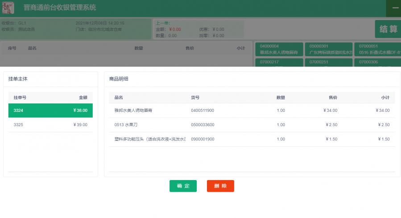The image size is (401, 218).
Task: Click the 小计 column header in item details
Action: [x=385, y=98]
